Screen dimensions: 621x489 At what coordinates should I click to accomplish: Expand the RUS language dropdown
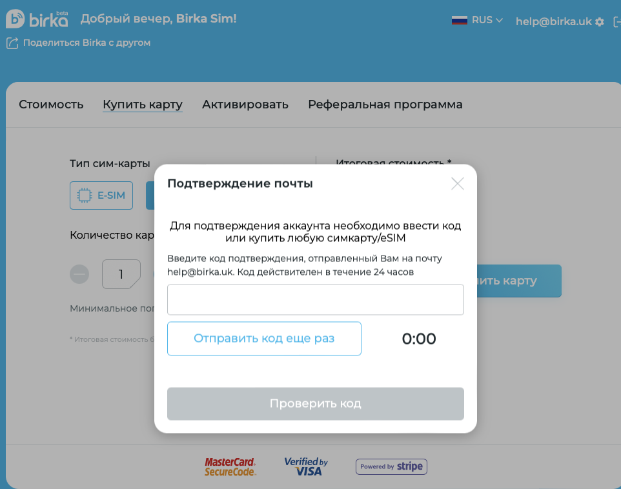pyautogui.click(x=487, y=20)
